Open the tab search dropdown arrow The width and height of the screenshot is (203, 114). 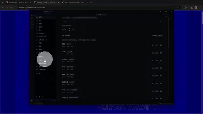tap(2, 2)
